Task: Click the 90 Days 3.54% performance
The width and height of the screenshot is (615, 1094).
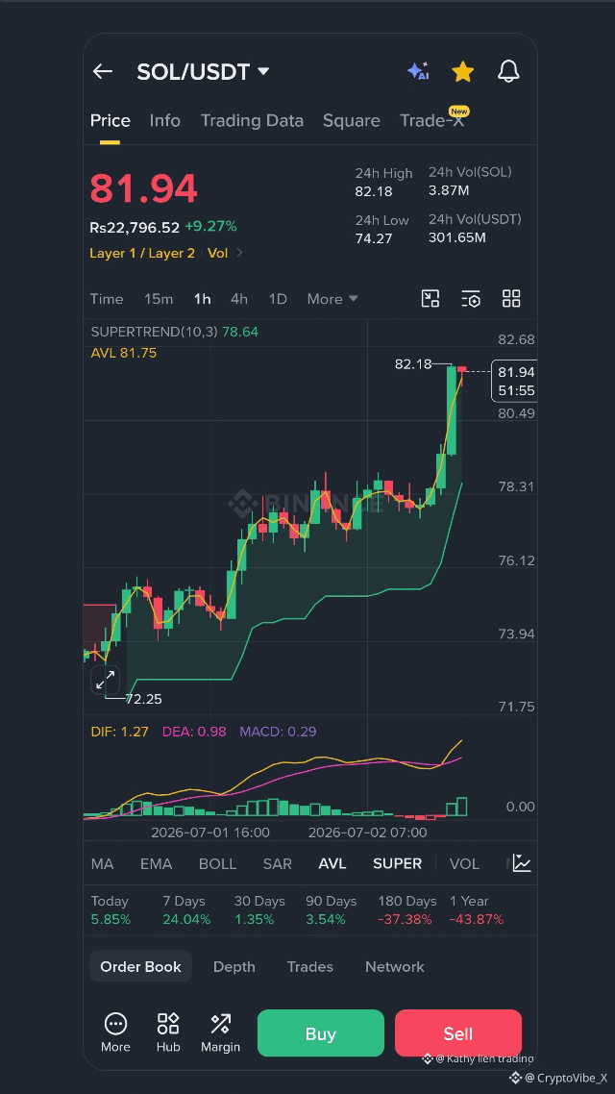Action: point(331,909)
